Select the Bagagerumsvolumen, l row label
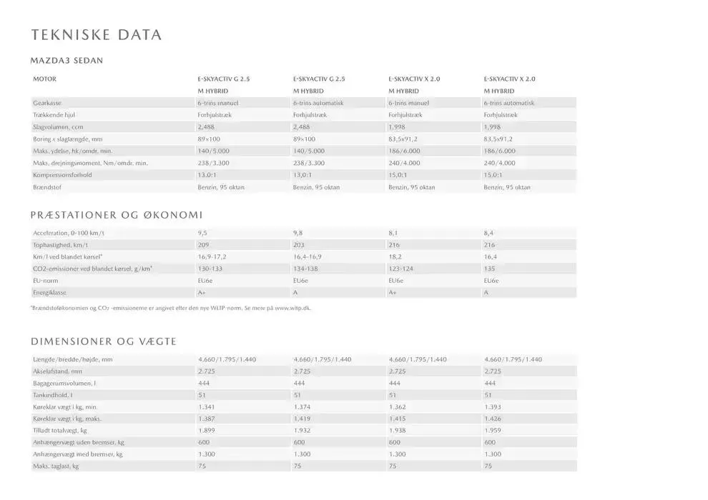The image size is (708, 500). tap(66, 383)
